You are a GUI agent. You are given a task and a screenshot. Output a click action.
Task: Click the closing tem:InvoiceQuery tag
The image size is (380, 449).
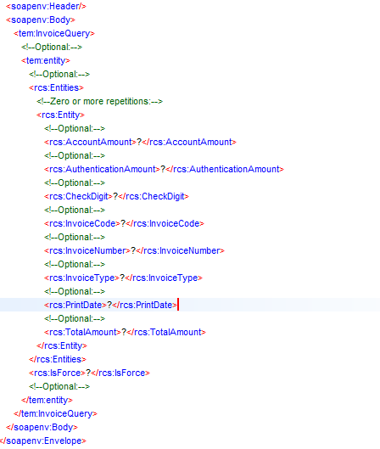[55, 414]
